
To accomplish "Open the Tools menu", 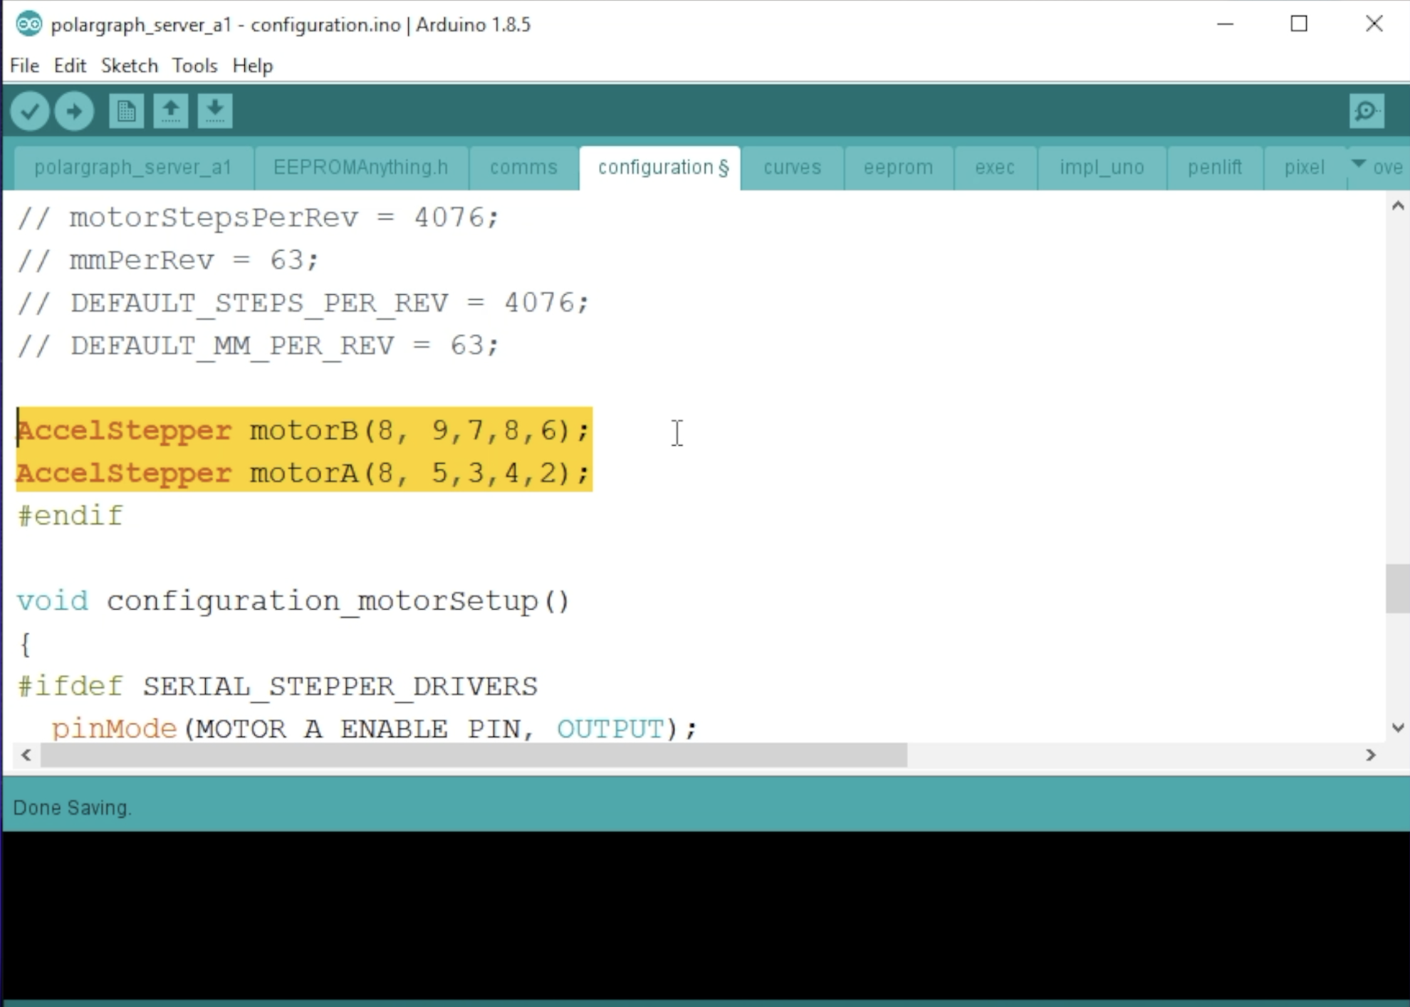I will pyautogui.click(x=194, y=66).
